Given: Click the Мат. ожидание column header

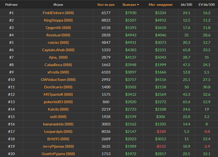Looking at the screenshot, I should click(160, 5).
